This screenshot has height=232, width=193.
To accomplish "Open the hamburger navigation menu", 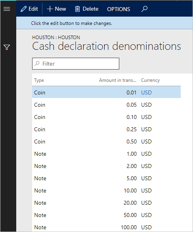I will [7, 9].
